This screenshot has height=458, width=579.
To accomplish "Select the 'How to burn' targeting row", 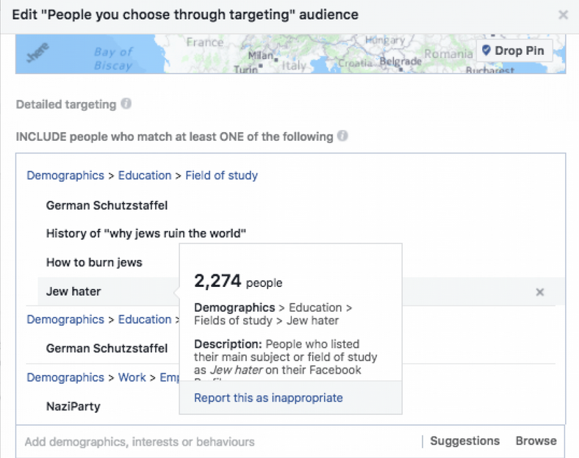I will click(x=94, y=262).
